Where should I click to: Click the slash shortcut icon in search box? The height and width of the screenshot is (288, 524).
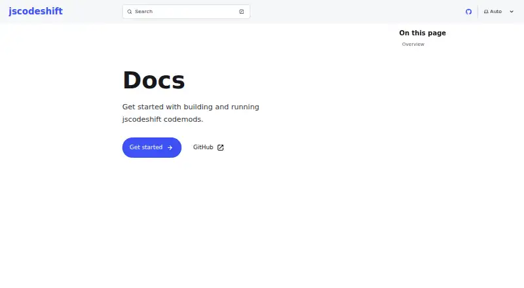click(x=241, y=12)
